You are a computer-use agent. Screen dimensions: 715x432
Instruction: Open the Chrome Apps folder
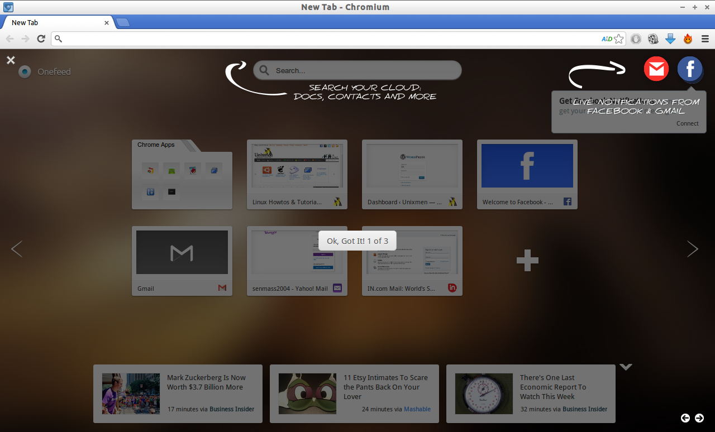pyautogui.click(x=182, y=174)
